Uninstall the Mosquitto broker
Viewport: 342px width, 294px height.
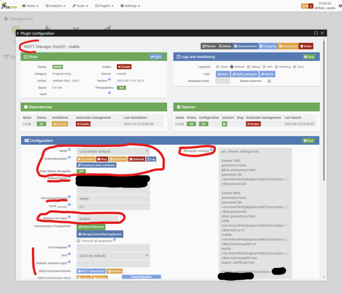click(x=137, y=159)
